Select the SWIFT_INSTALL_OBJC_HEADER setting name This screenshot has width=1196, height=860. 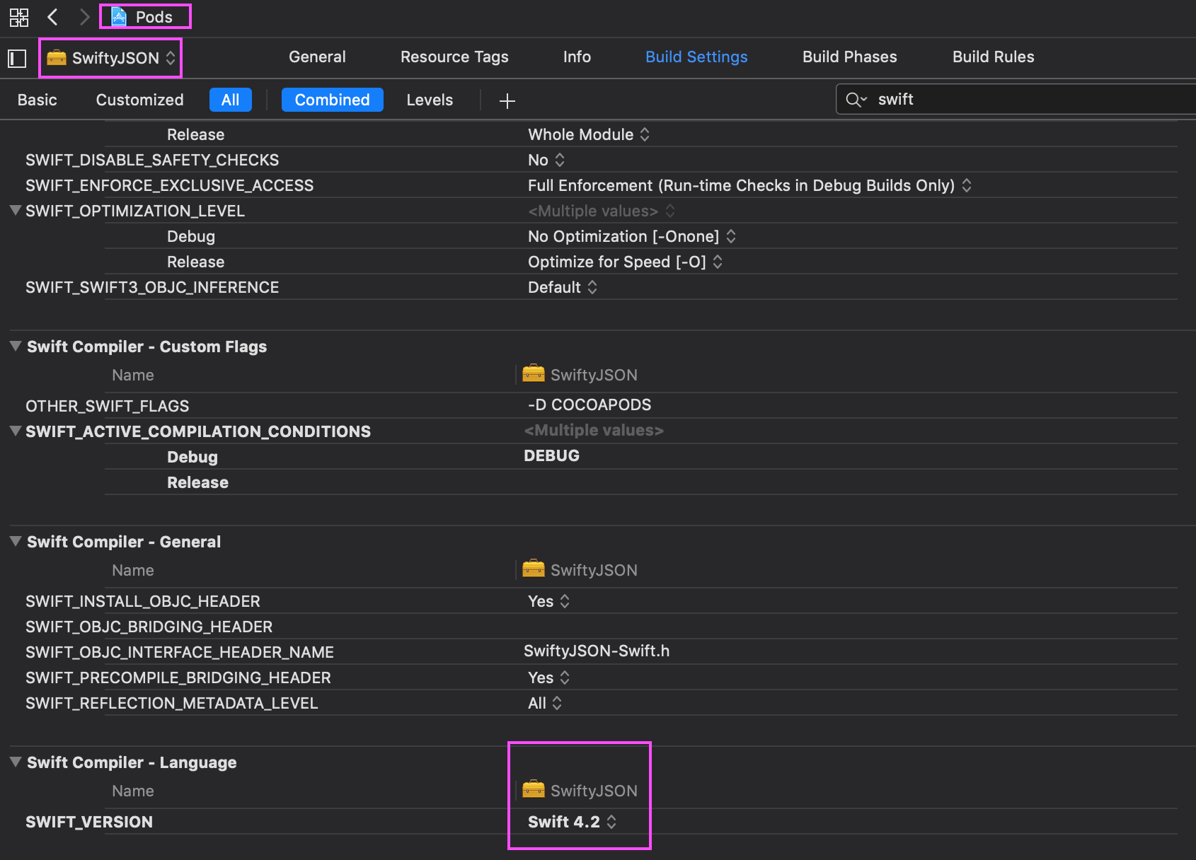tap(143, 601)
